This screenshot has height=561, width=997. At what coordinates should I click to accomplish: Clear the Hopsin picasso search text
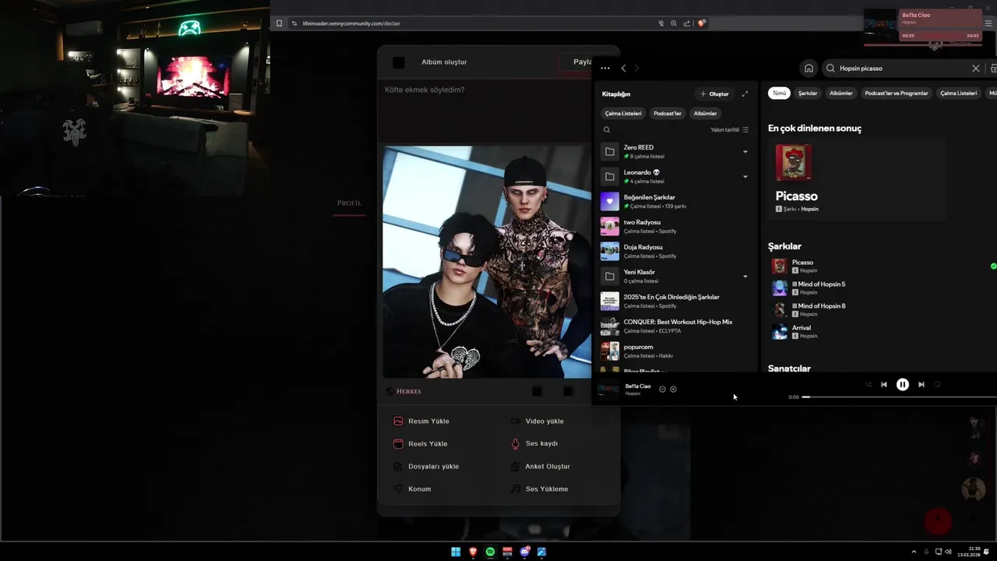(976, 69)
